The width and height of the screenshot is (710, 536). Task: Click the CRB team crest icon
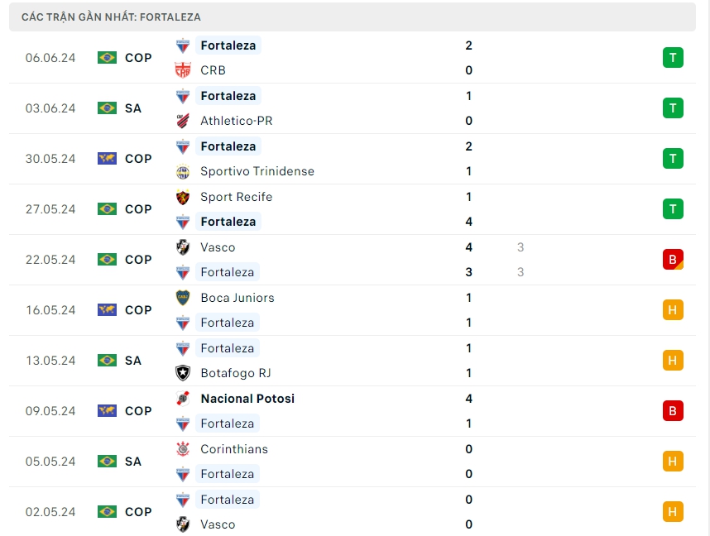tap(183, 70)
